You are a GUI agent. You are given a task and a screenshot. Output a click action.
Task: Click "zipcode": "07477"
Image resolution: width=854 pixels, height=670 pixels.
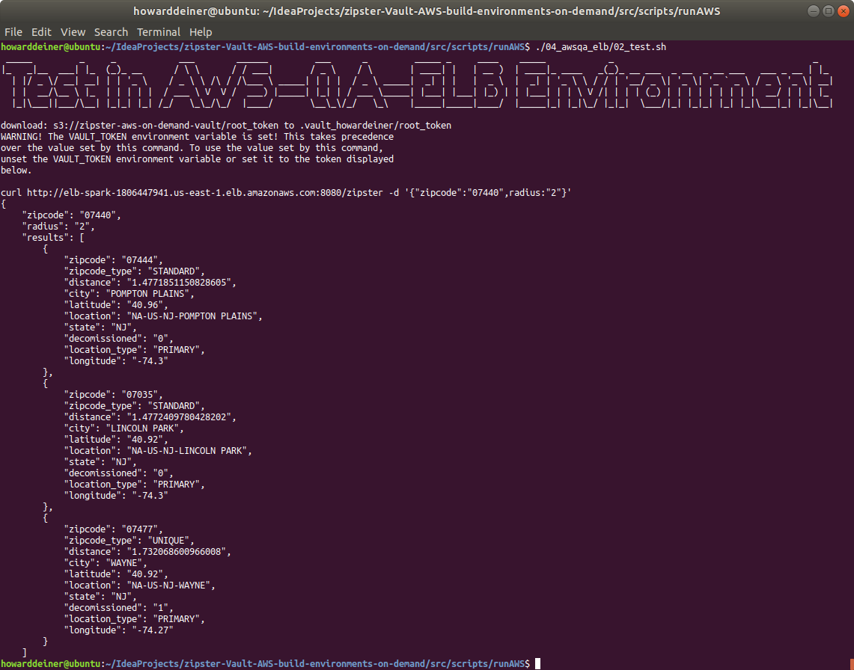click(x=113, y=529)
